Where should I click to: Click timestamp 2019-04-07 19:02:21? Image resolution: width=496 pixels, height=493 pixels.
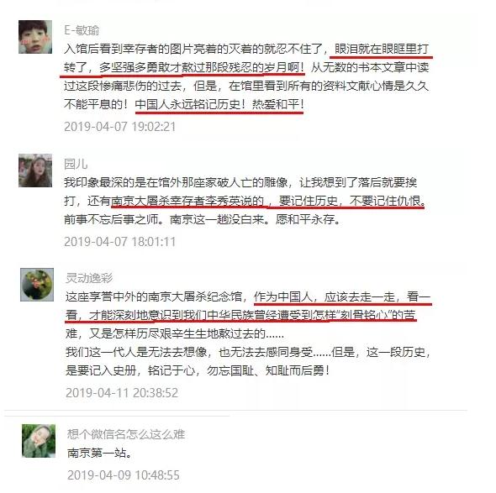pos(119,127)
